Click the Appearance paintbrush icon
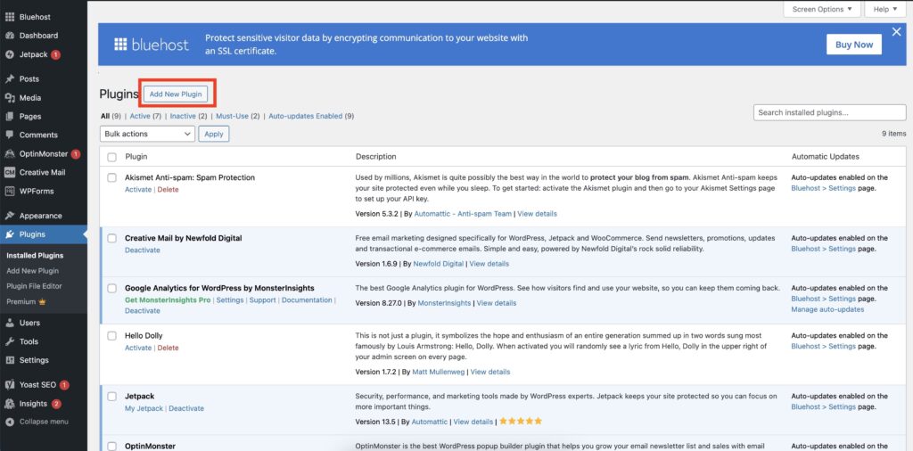 (x=9, y=216)
